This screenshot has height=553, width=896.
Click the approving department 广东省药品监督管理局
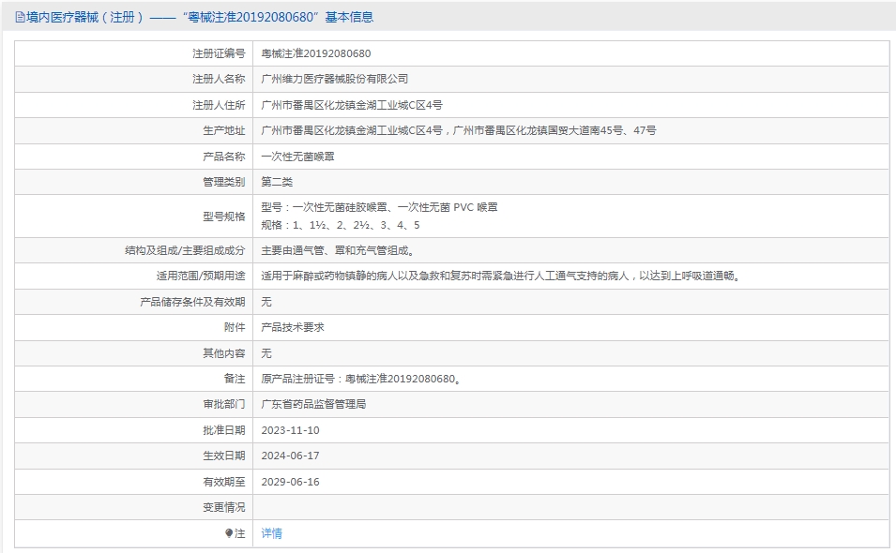pos(313,405)
